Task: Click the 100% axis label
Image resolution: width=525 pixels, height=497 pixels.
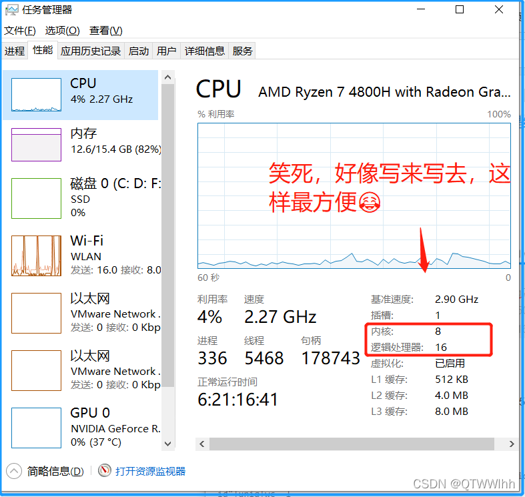Action: (499, 114)
